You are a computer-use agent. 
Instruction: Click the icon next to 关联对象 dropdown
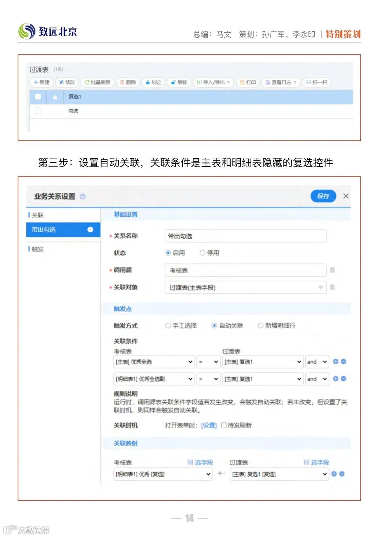coord(332,287)
